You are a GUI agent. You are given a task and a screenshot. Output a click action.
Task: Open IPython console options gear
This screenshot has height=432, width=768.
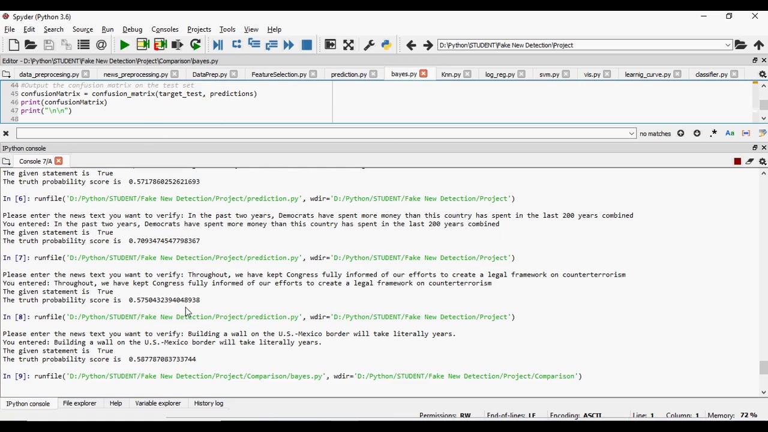click(763, 161)
